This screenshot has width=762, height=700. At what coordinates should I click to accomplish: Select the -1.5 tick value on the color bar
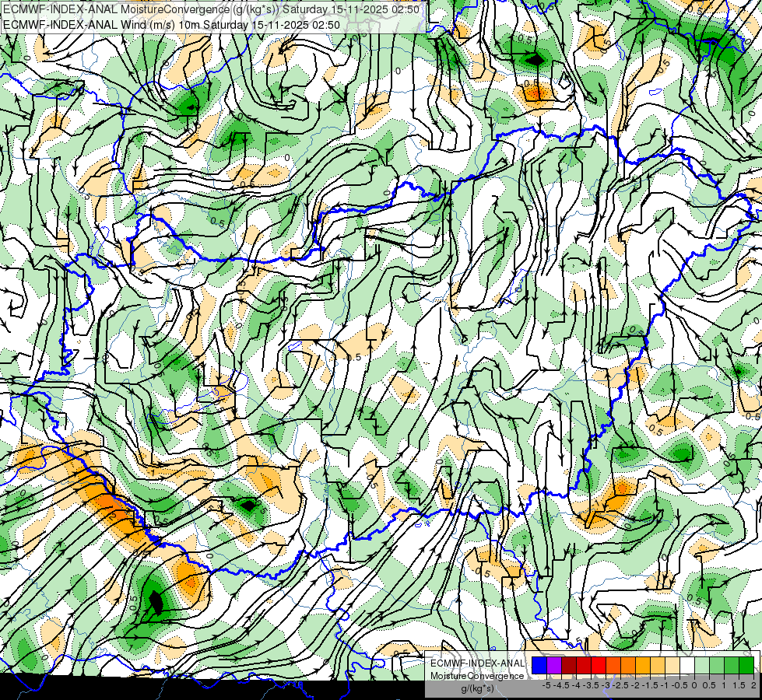650,685
